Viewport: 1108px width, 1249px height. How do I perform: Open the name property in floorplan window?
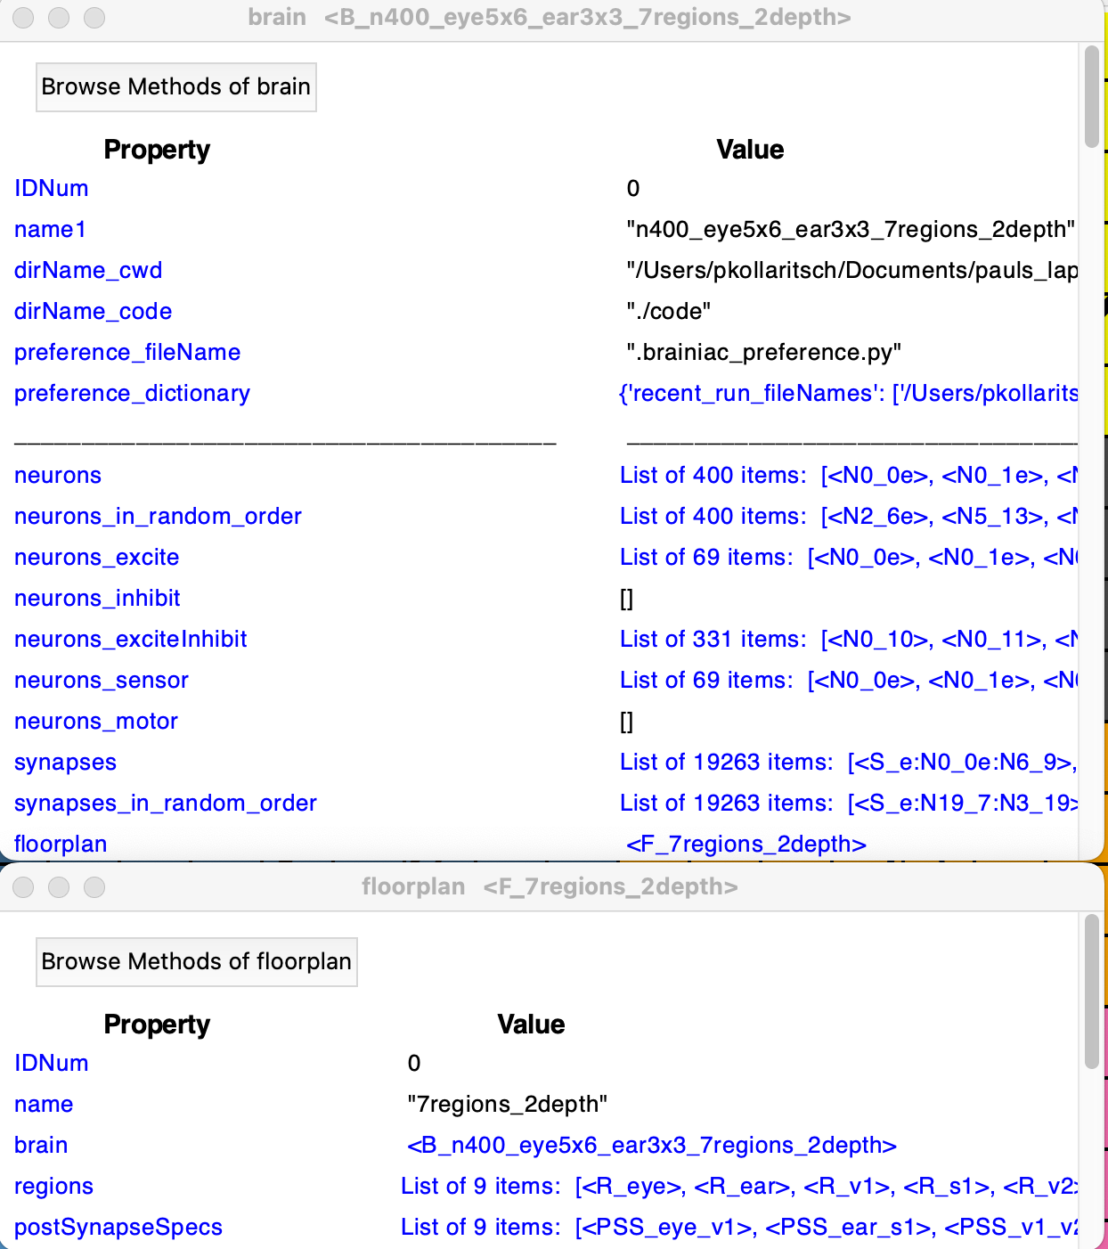(x=44, y=1104)
